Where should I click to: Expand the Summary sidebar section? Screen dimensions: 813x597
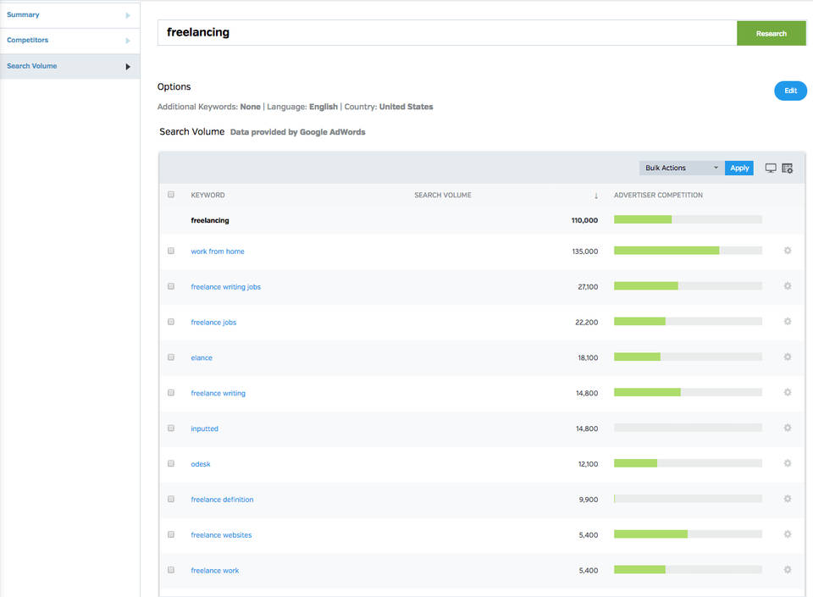click(128, 15)
